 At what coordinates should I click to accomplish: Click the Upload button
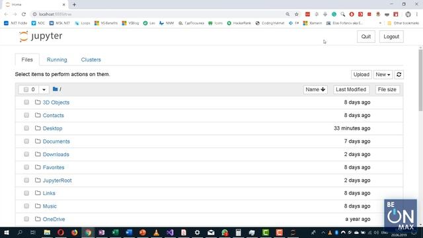[x=362, y=75]
